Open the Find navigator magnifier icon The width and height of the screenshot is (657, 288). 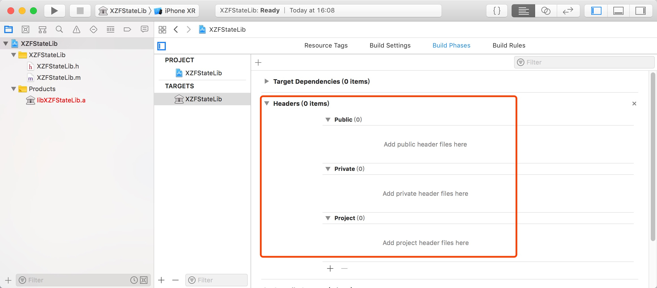(59, 29)
